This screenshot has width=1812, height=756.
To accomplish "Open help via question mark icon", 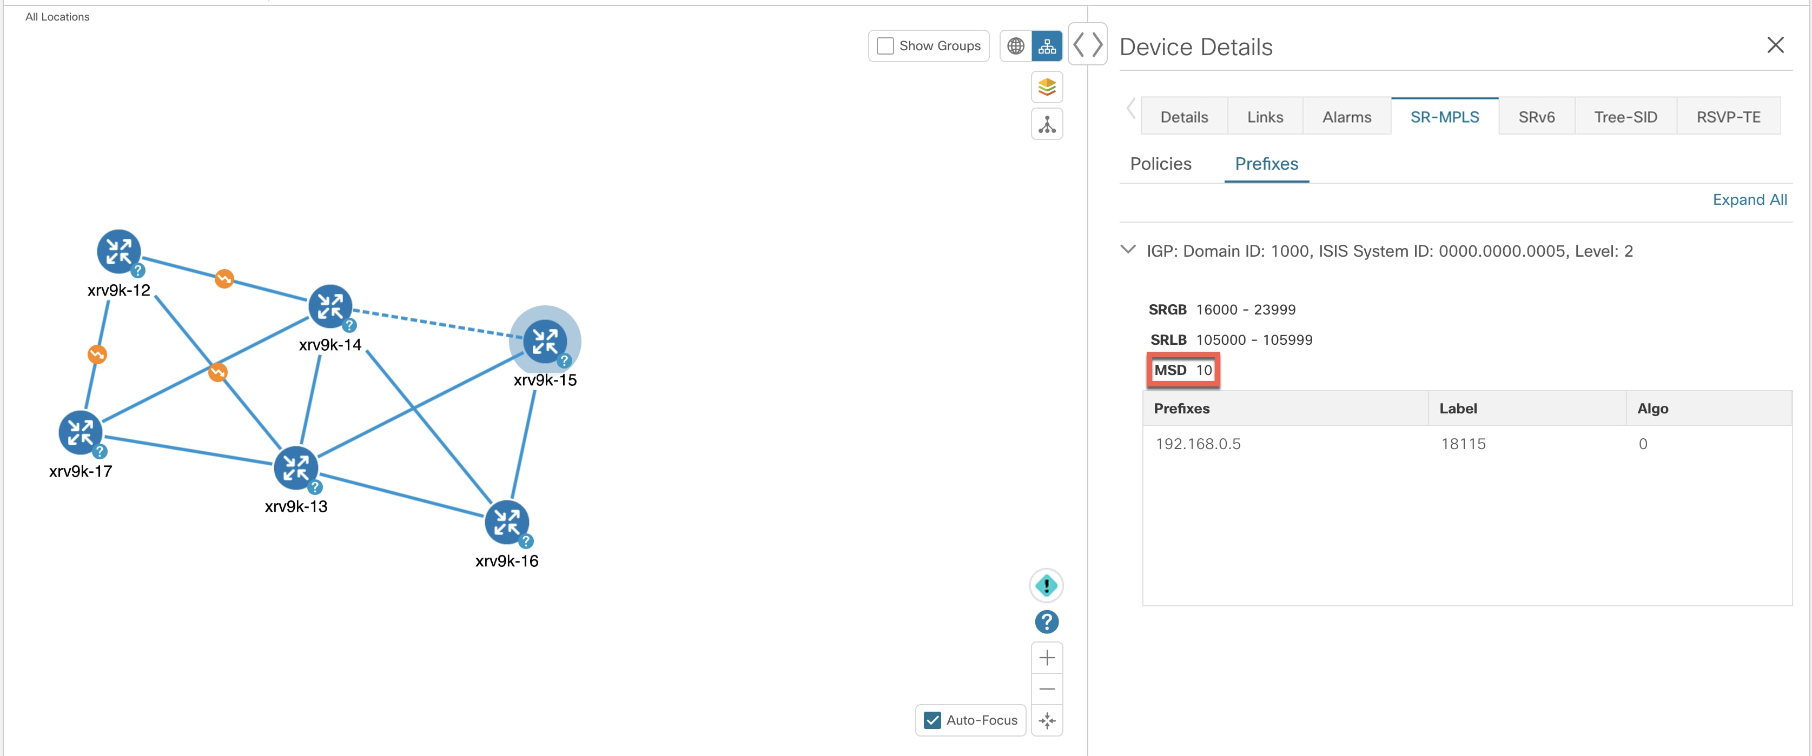I will point(1046,623).
